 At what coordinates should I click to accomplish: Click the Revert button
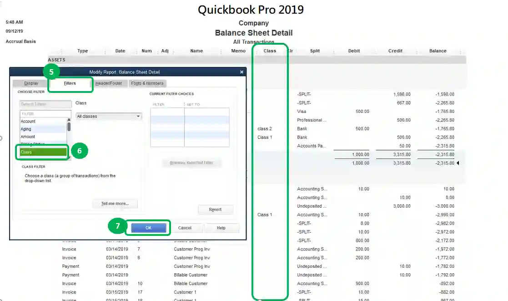tap(215, 209)
